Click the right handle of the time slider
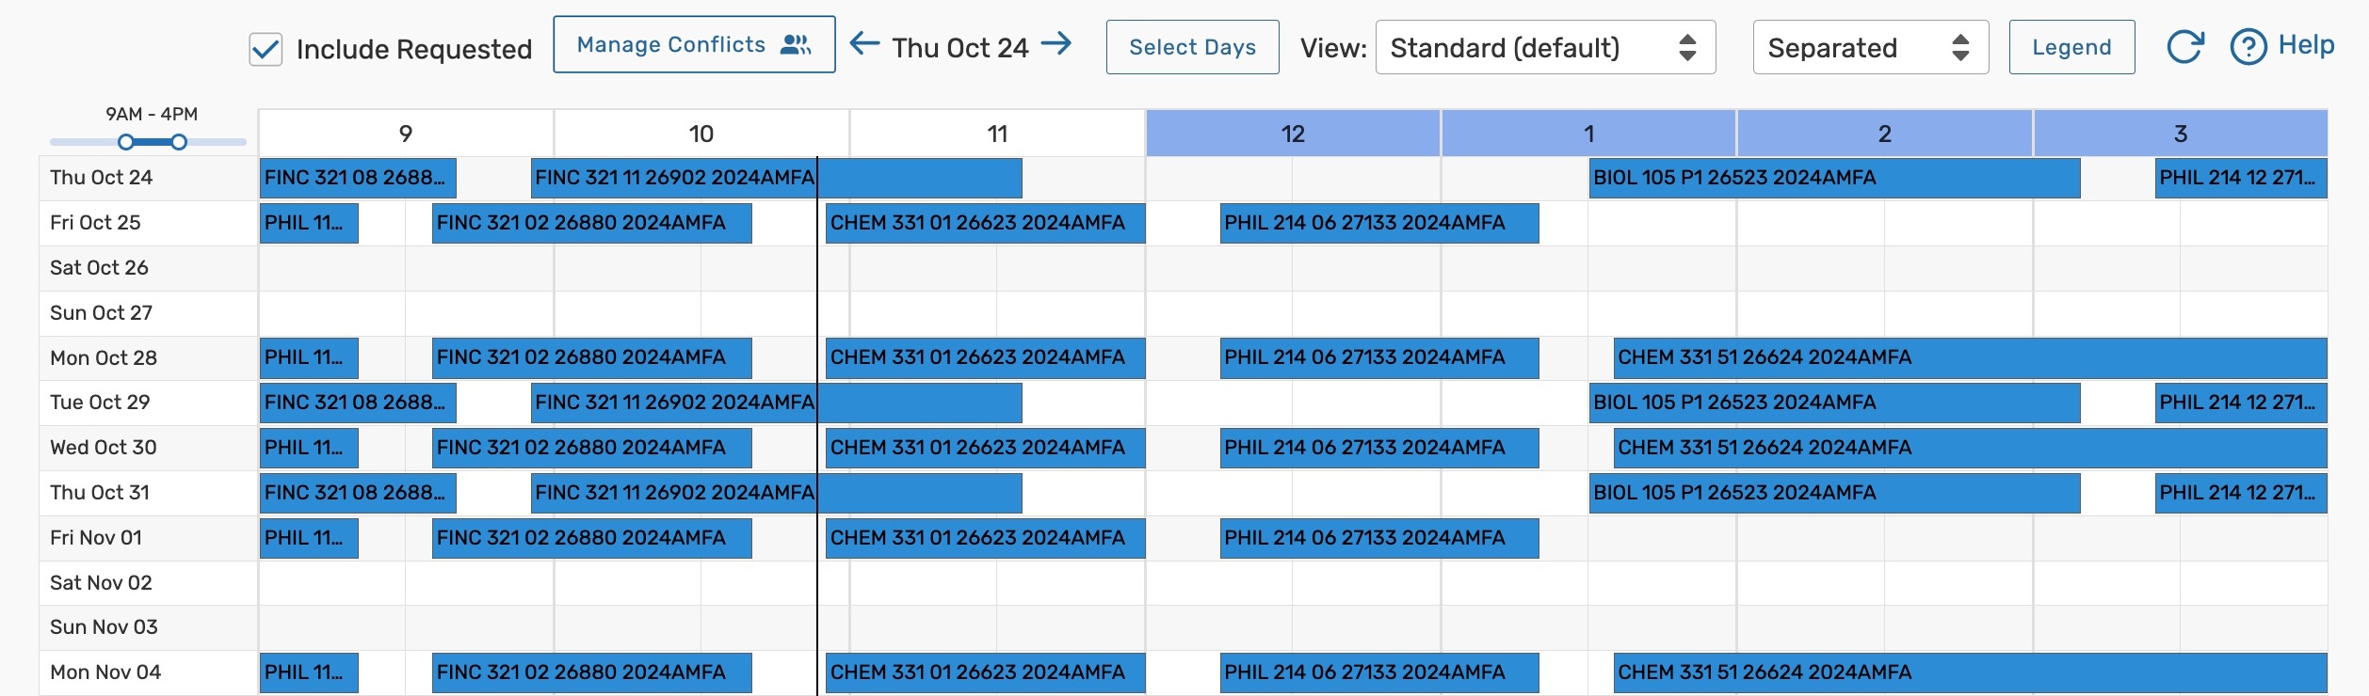Screen dimensions: 2369x696 click(179, 141)
